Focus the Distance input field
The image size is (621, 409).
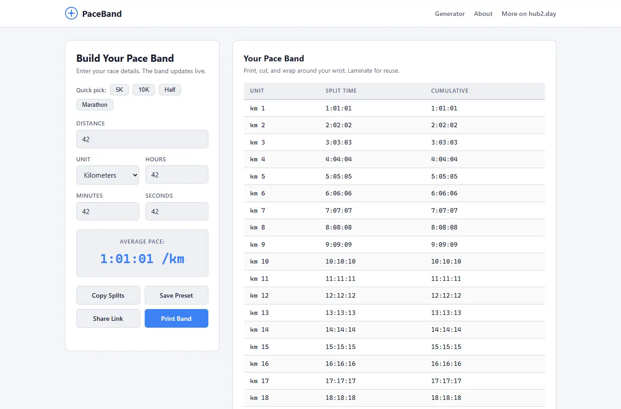click(142, 139)
